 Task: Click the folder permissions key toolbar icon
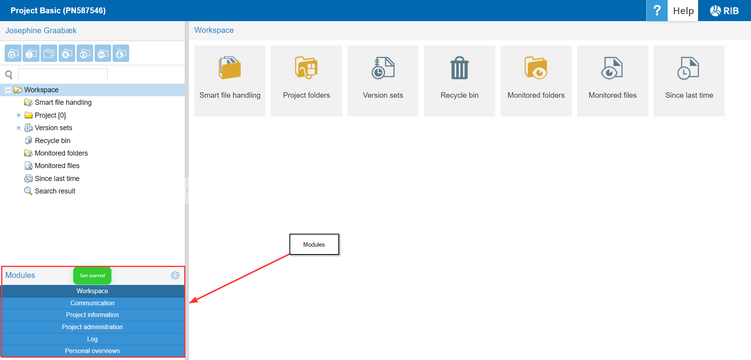click(x=103, y=54)
